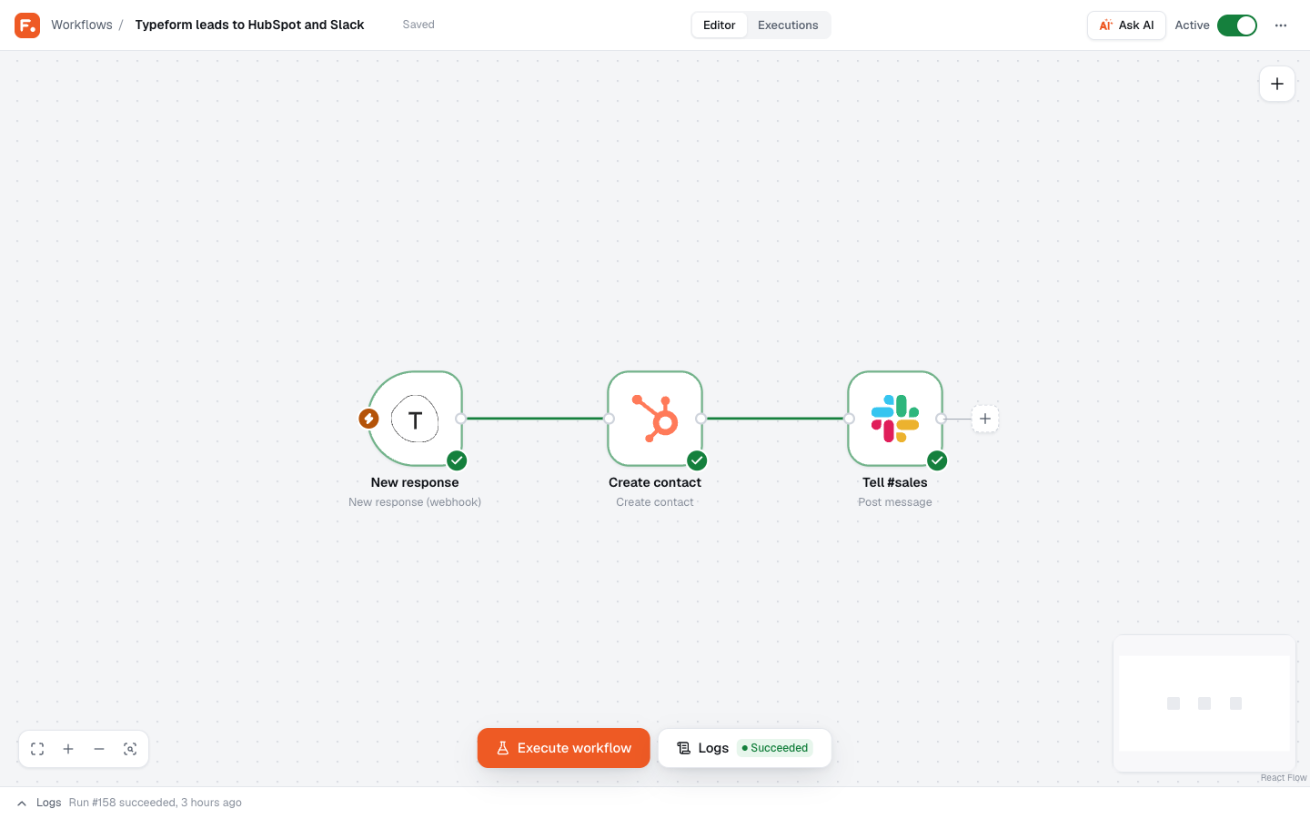Image resolution: width=1310 pixels, height=819 pixels.
Task: Click the fit view icon
Action: (x=37, y=749)
